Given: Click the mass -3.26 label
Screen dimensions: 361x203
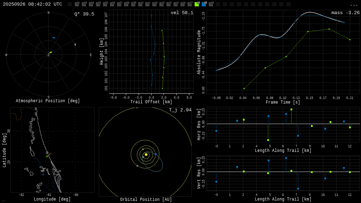Looking at the screenshot, I should tap(345, 13).
